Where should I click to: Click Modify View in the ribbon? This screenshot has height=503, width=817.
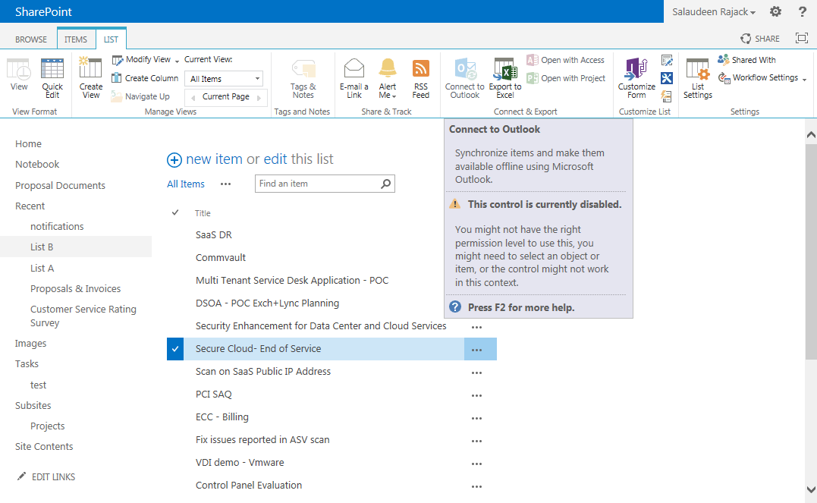point(140,60)
